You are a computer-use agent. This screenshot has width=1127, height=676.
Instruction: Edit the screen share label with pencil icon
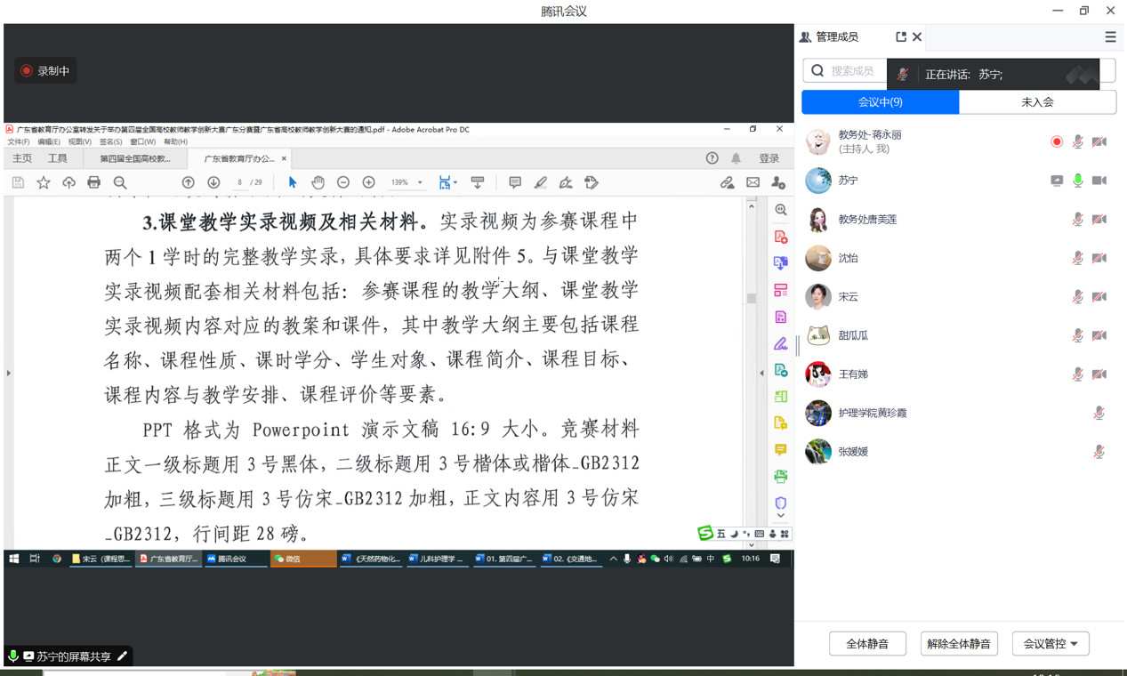123,656
